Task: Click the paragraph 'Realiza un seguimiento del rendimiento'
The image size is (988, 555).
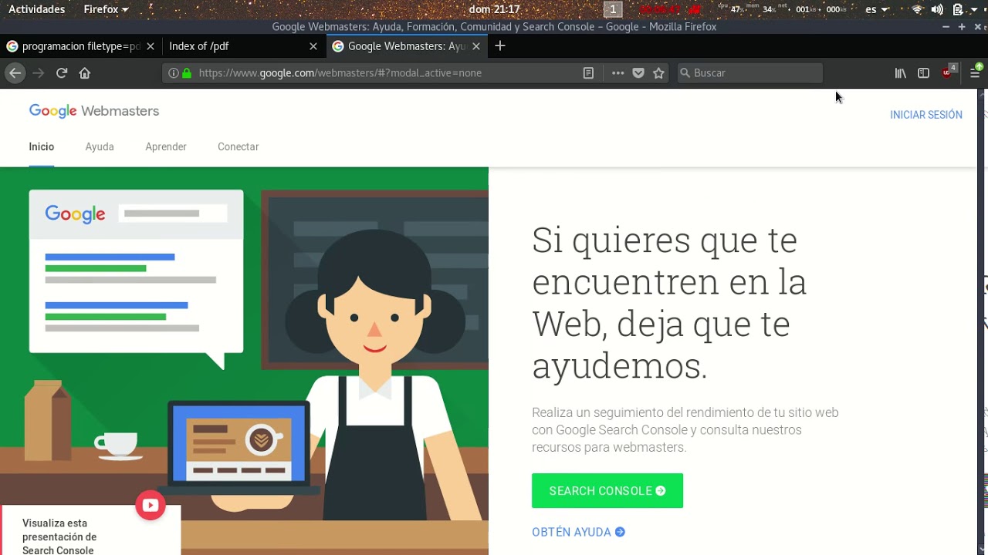Action: click(x=685, y=429)
